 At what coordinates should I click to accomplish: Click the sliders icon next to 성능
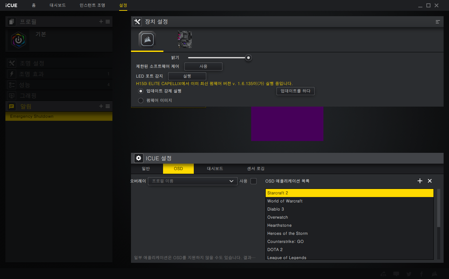pos(12,85)
